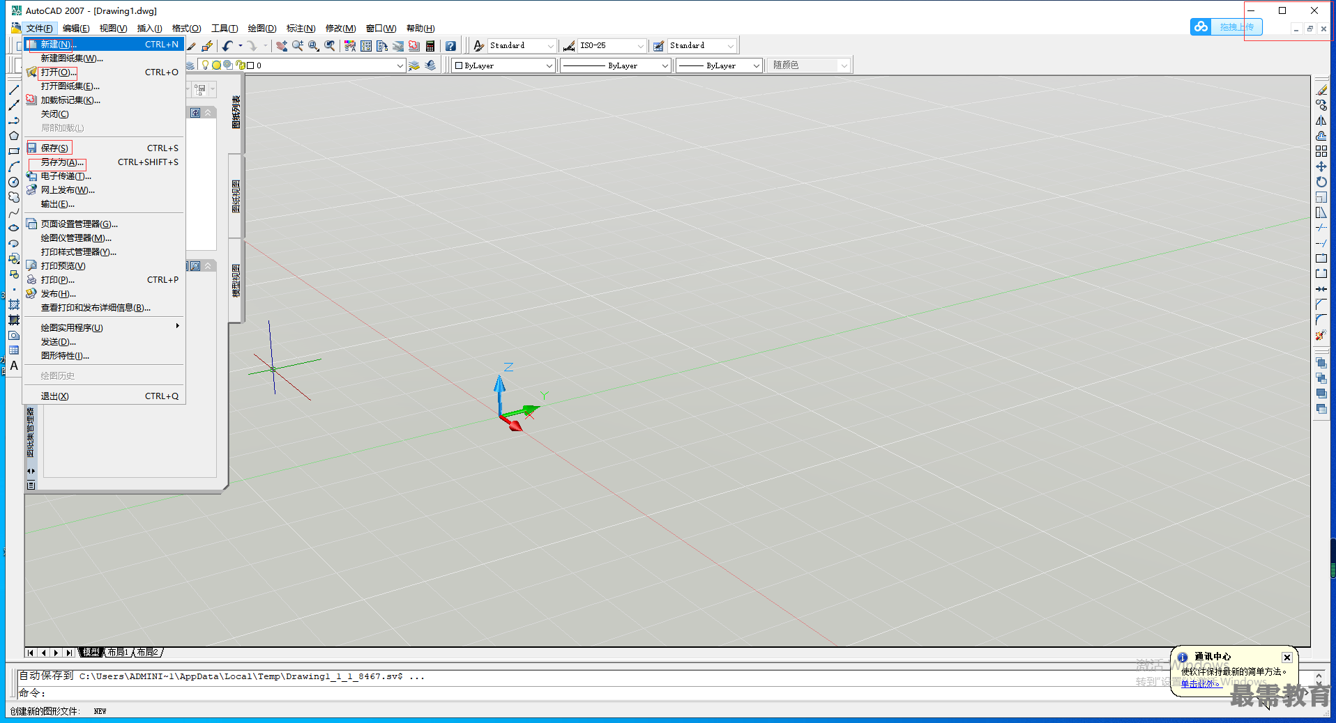Click the Explode tool

click(1321, 335)
